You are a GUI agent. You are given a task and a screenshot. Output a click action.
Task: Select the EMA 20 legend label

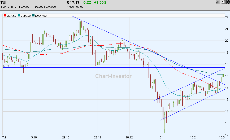[26, 16]
